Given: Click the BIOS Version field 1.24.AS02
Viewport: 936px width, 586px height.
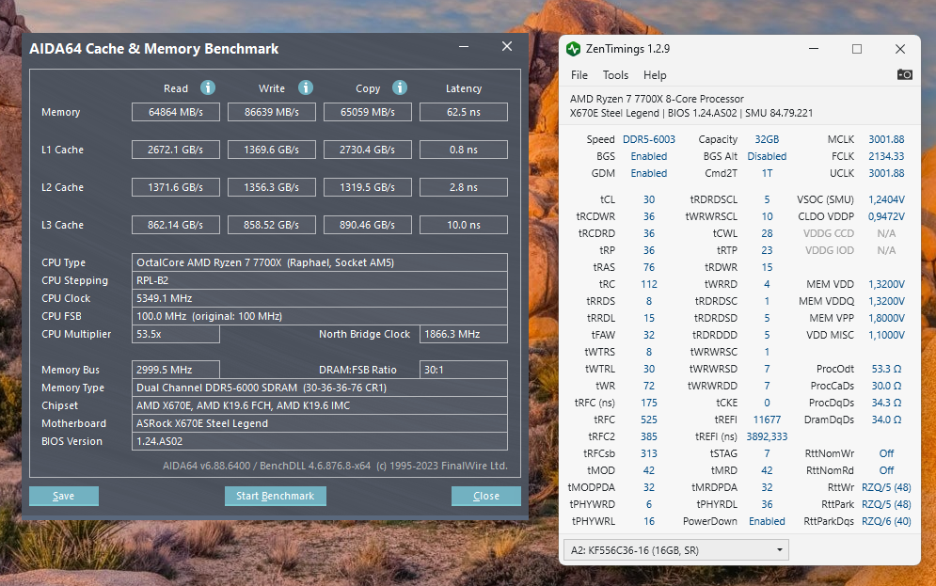Looking at the screenshot, I should (319, 441).
